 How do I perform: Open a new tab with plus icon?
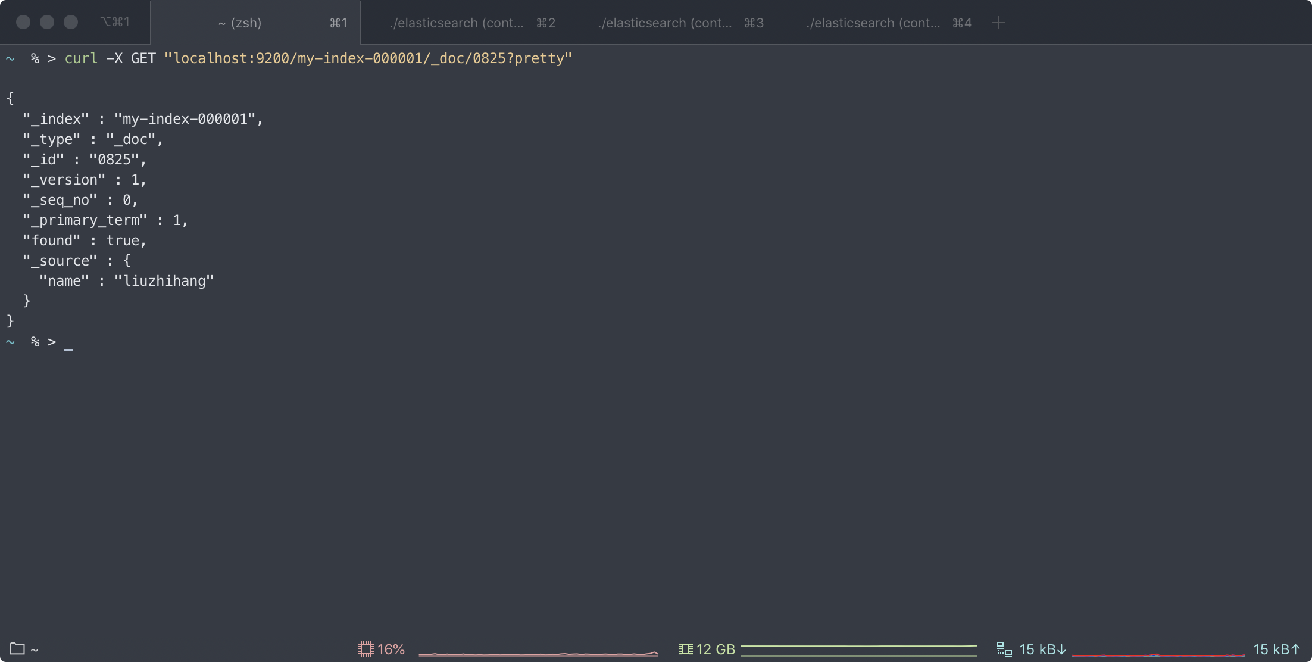[x=999, y=23]
